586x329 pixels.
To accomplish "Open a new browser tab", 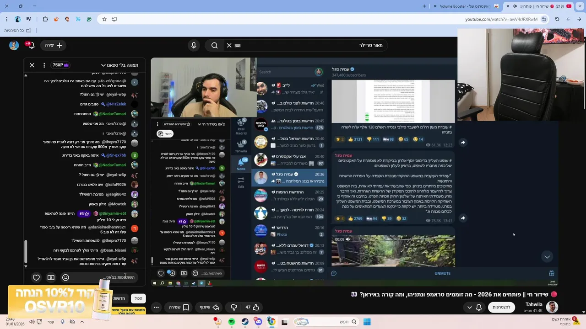I will (x=424, y=6).
